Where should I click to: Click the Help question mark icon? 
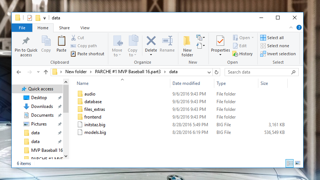(299, 27)
